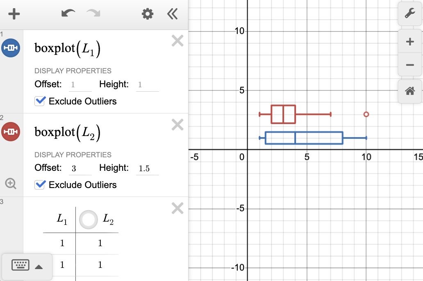Delete the boxplot L1 expression
Image resolution: width=423 pixels, height=281 pixels.
tap(177, 41)
